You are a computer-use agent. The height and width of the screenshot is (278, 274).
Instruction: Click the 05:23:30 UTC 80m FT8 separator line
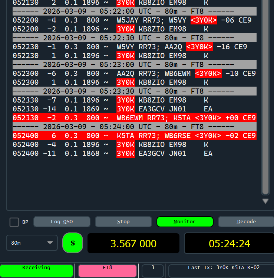pos(135,91)
